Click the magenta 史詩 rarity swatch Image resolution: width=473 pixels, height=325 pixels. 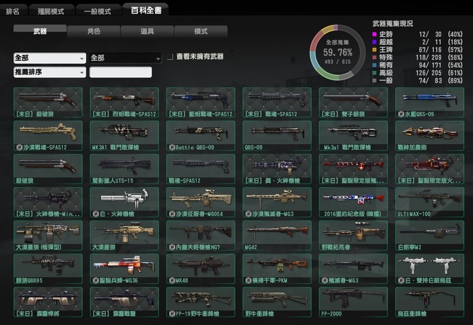pyautogui.click(x=375, y=35)
